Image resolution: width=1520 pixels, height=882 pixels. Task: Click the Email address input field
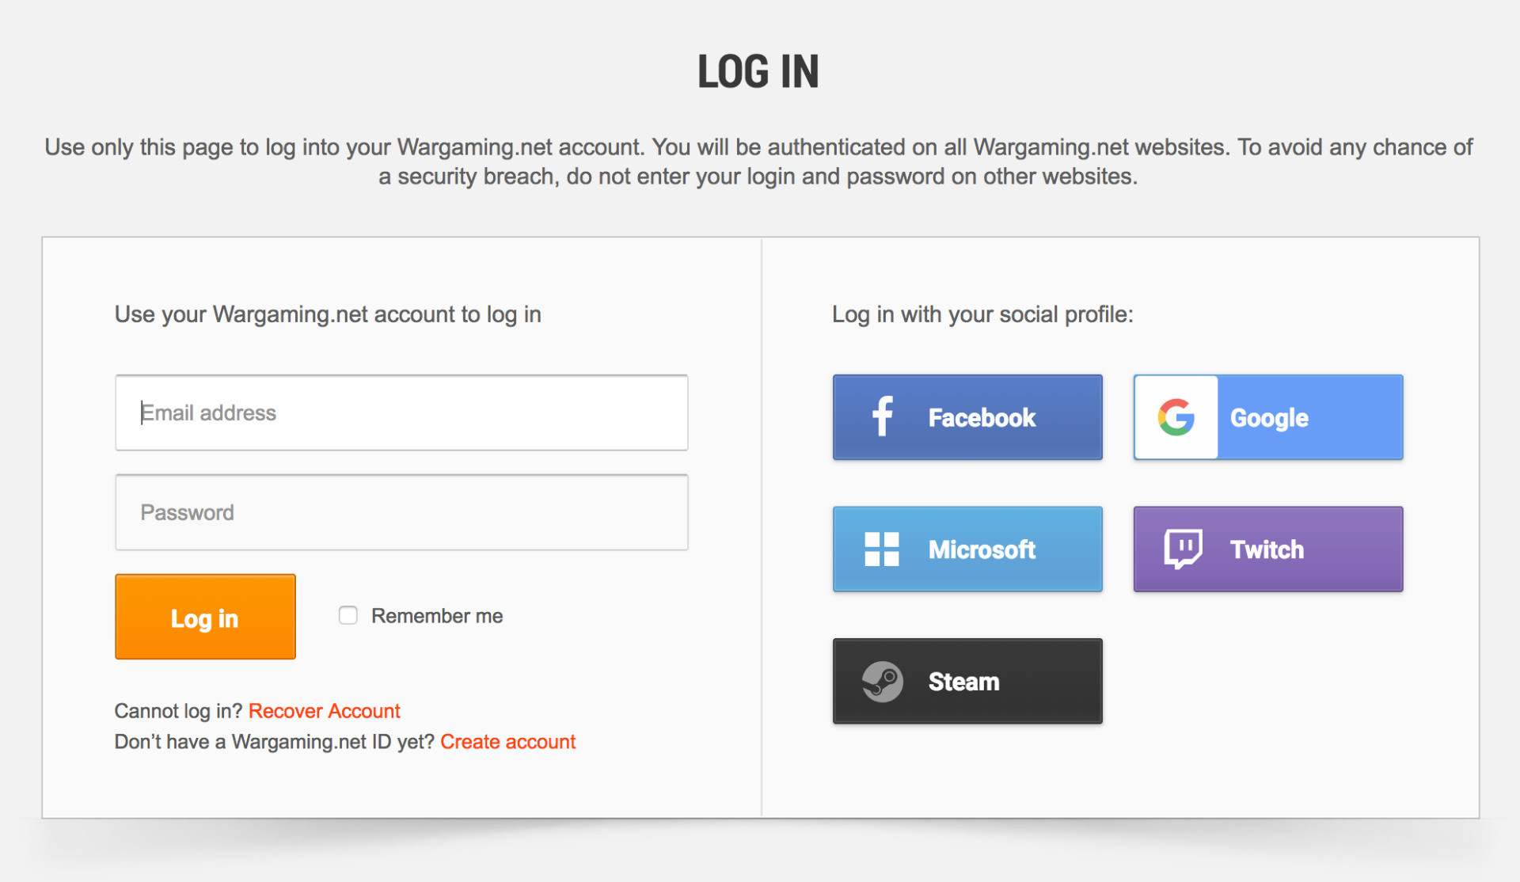coord(403,412)
